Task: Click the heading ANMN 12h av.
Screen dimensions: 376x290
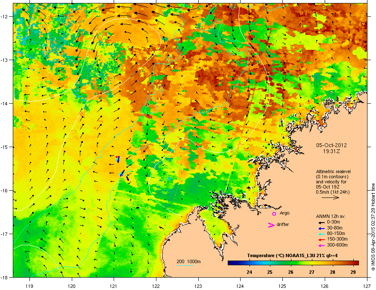Action: (331, 216)
